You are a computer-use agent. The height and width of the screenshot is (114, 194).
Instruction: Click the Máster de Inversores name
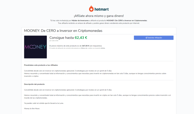(x=80, y=21)
